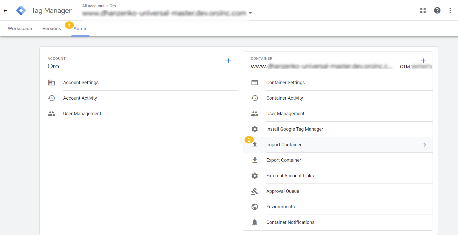Click the plus icon to create container
This screenshot has height=235, width=458.
tap(423, 61)
